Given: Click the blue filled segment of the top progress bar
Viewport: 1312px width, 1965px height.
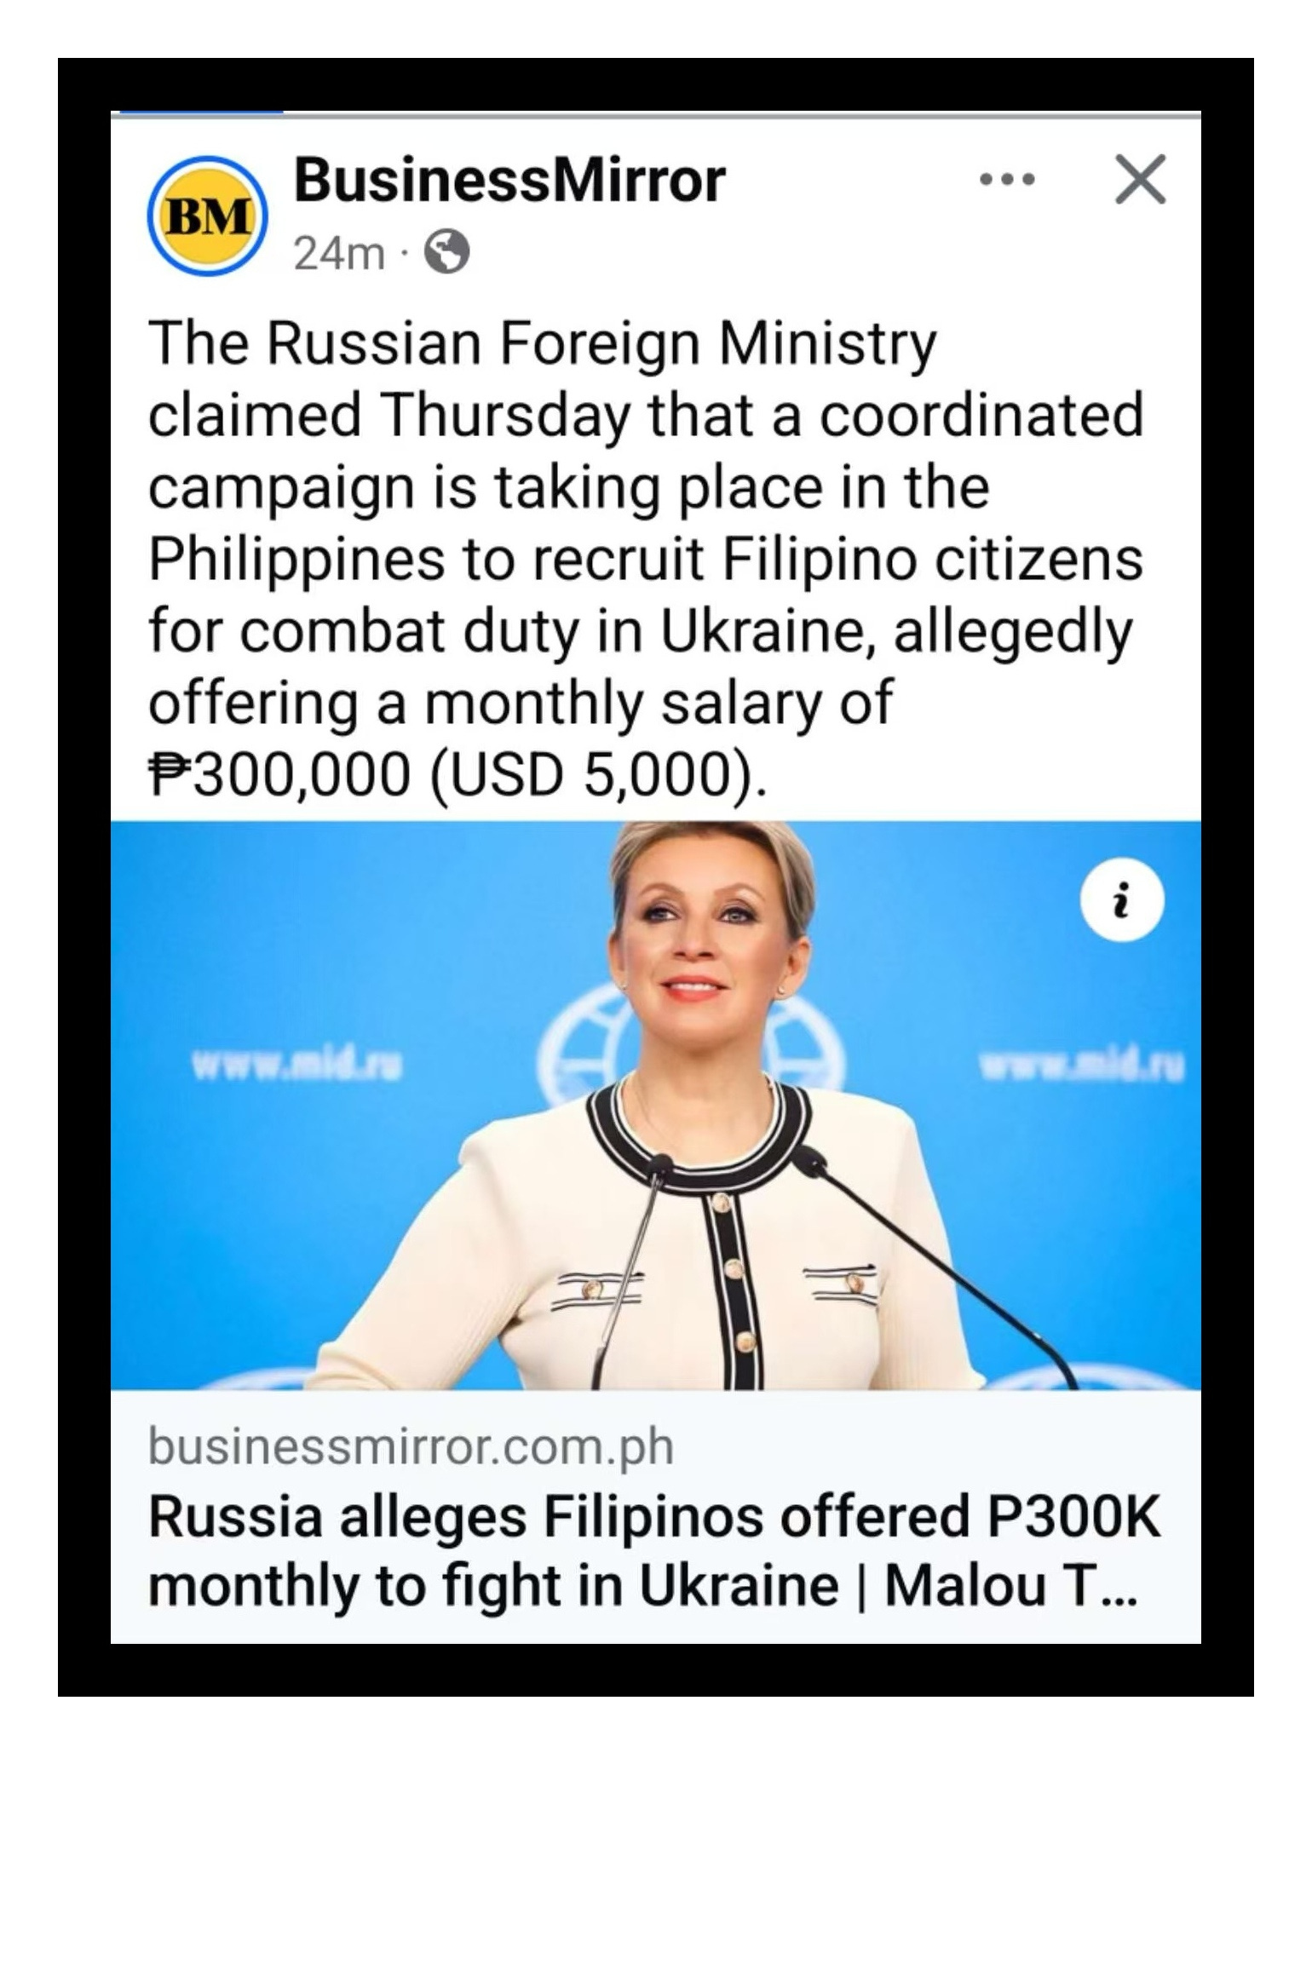Looking at the screenshot, I should [201, 113].
